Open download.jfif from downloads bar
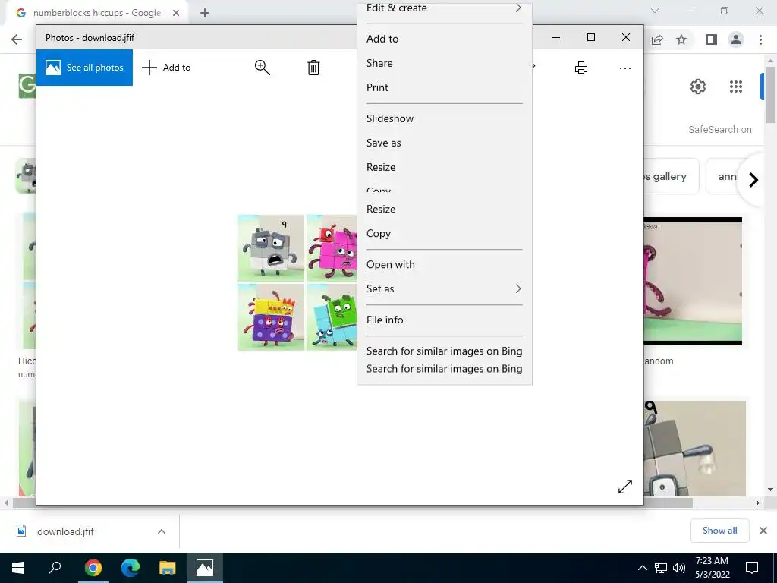777x583 pixels. click(65, 531)
